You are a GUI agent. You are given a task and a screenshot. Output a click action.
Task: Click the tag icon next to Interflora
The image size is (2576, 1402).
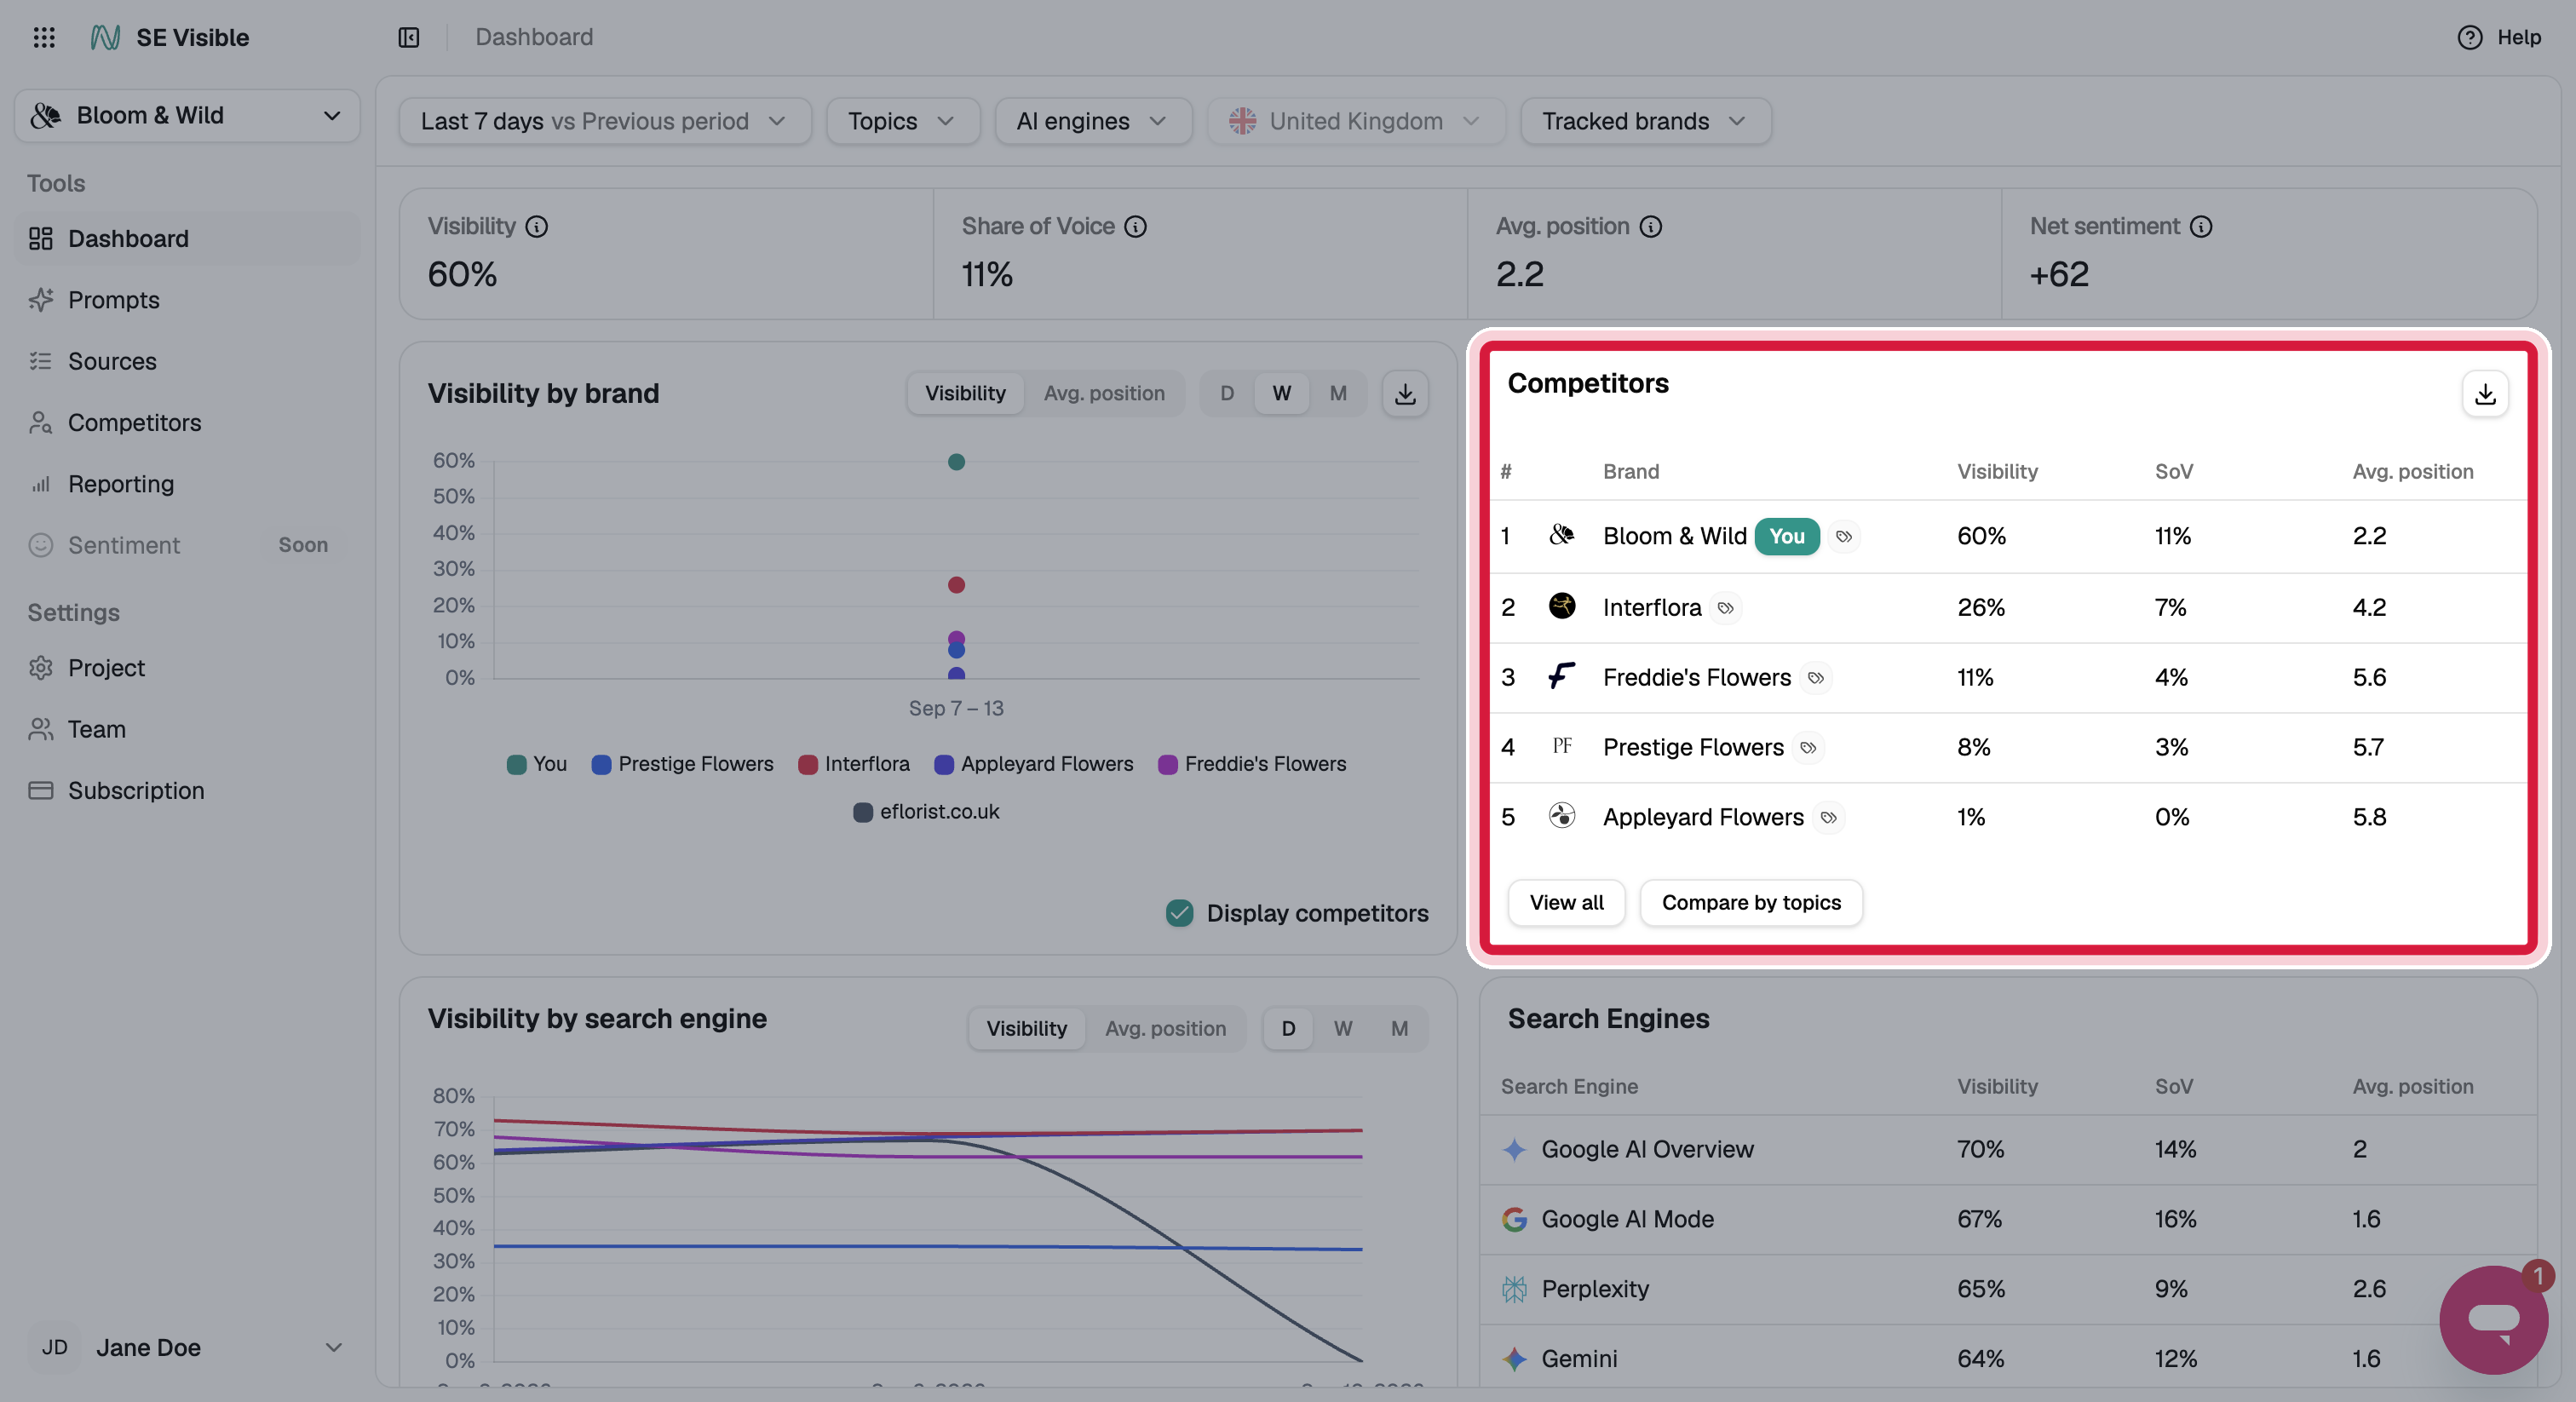pos(1725,608)
